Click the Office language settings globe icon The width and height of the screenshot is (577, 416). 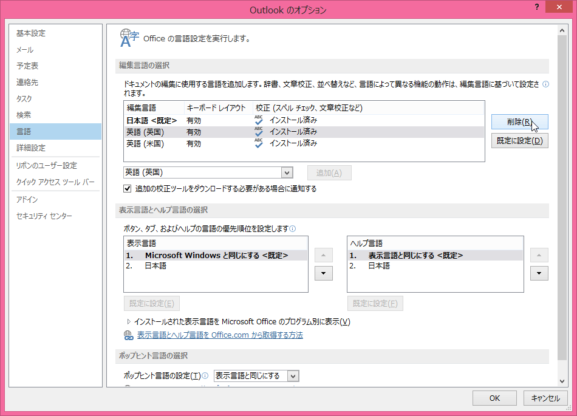(x=129, y=38)
